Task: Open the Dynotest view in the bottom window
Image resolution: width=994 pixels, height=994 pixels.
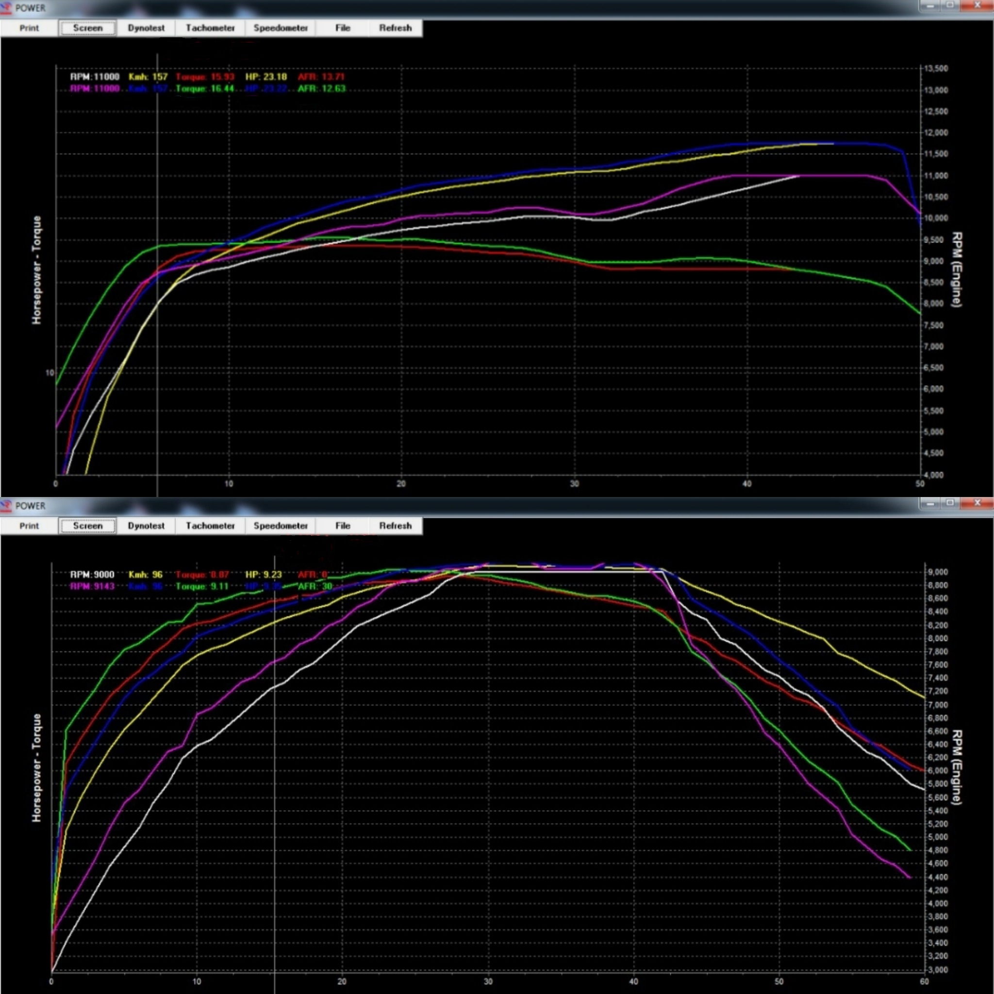Action: pyautogui.click(x=147, y=526)
